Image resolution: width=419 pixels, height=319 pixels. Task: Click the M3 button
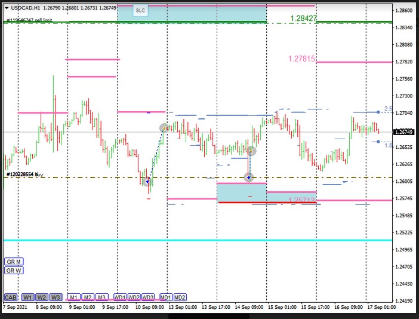[102, 297]
